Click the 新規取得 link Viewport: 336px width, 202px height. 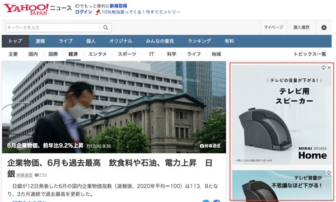click(119, 6)
